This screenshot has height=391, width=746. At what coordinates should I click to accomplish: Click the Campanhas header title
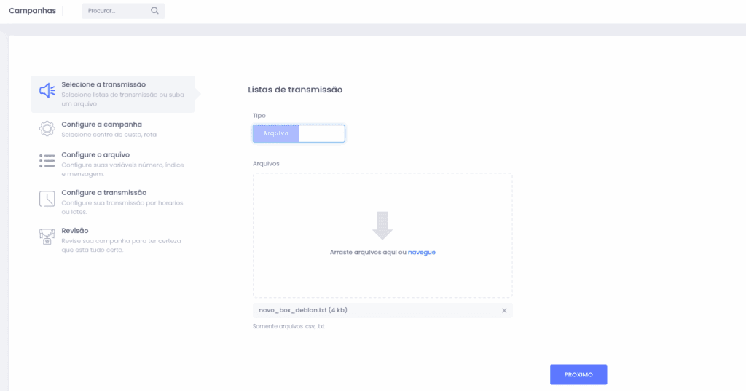[x=32, y=11]
